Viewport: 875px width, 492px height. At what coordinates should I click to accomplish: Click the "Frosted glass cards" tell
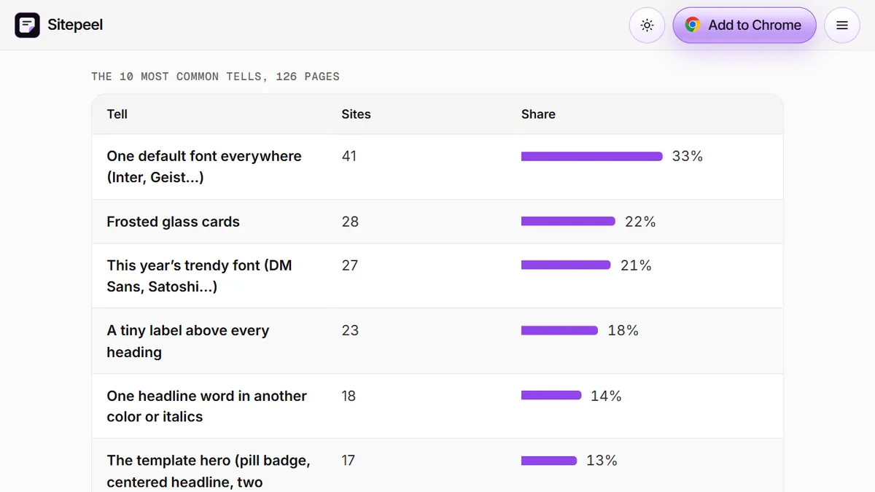tap(174, 222)
